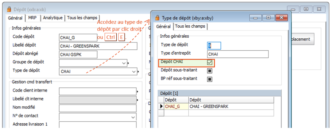The height and width of the screenshot is (136, 332).
Task: Open the Type de dépôt CHAI dropdown
Action: [134, 71]
